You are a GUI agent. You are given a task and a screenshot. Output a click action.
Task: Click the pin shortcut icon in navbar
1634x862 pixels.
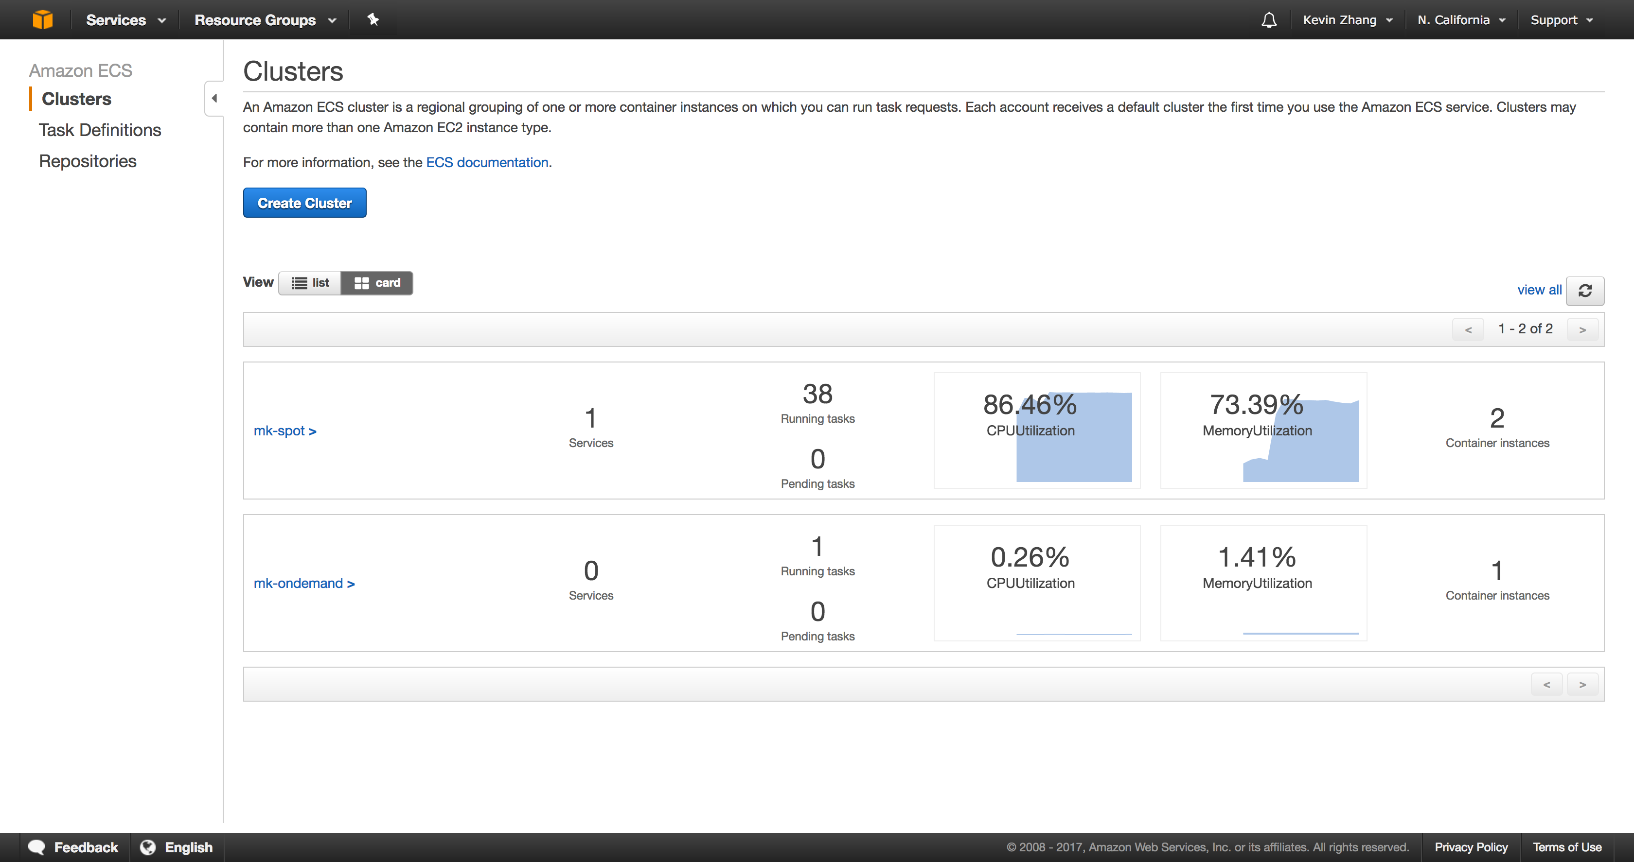373,19
